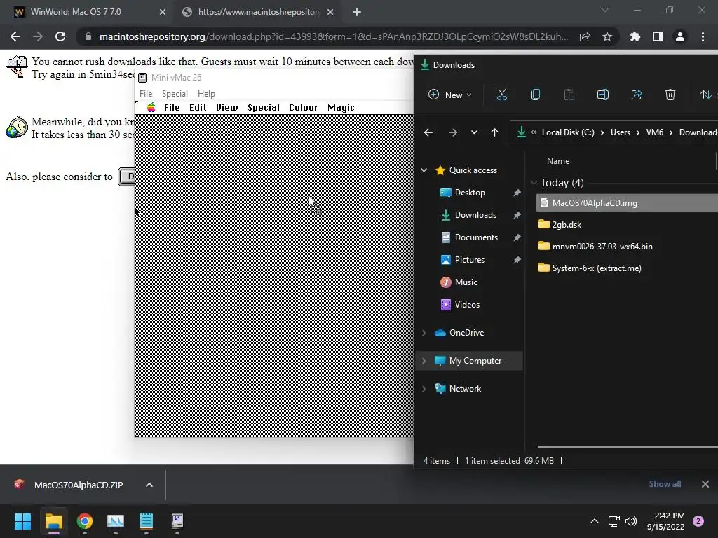Click Users breadcrumb segment

620,132
